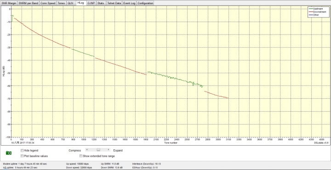The width and height of the screenshot is (331, 170).
Task: Open the Conn Speed tab
Action: tap(48, 3)
